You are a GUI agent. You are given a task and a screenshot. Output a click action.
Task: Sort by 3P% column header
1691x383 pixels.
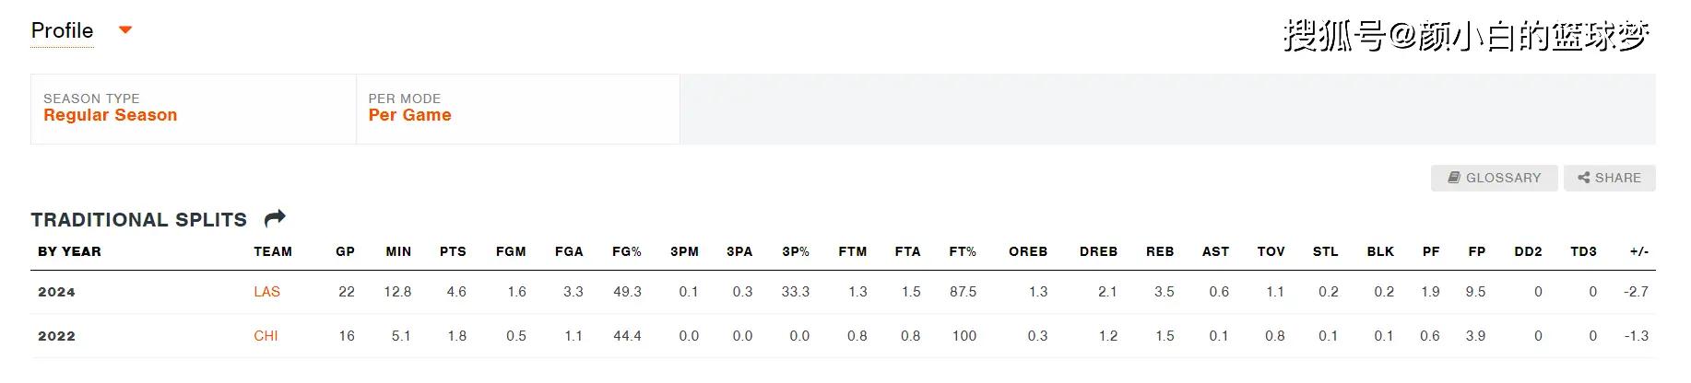796,251
